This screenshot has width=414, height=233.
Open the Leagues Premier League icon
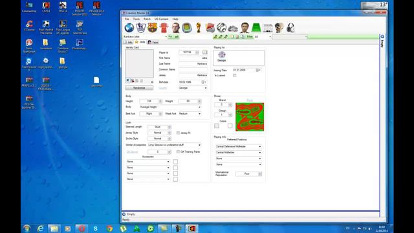pos(141,28)
